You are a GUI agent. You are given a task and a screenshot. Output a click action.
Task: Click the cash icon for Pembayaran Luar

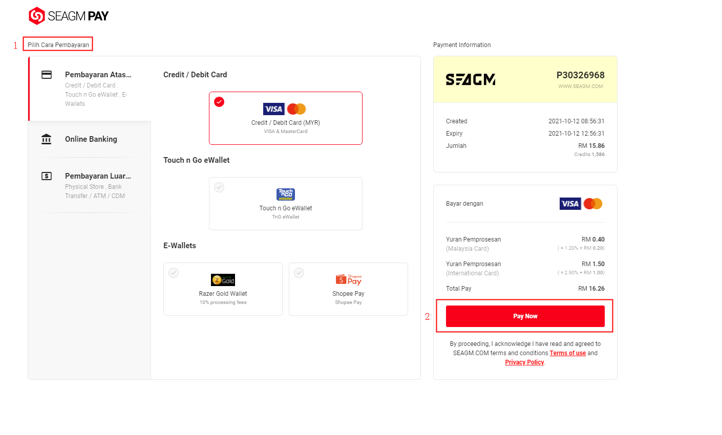click(x=47, y=176)
